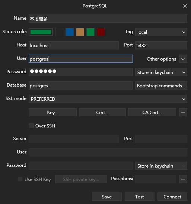Pick the blue status color swatch

70,32
